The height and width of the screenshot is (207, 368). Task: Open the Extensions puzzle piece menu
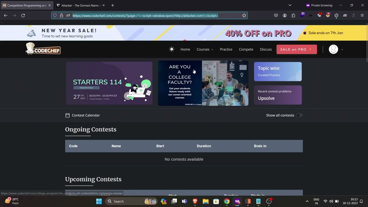(293, 16)
